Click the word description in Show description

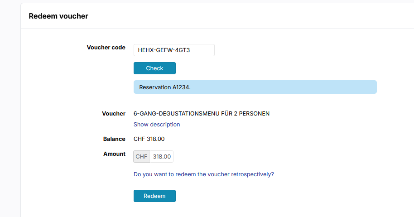(164, 124)
